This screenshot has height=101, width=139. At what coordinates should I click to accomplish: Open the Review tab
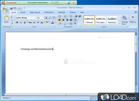click(x=73, y=12)
